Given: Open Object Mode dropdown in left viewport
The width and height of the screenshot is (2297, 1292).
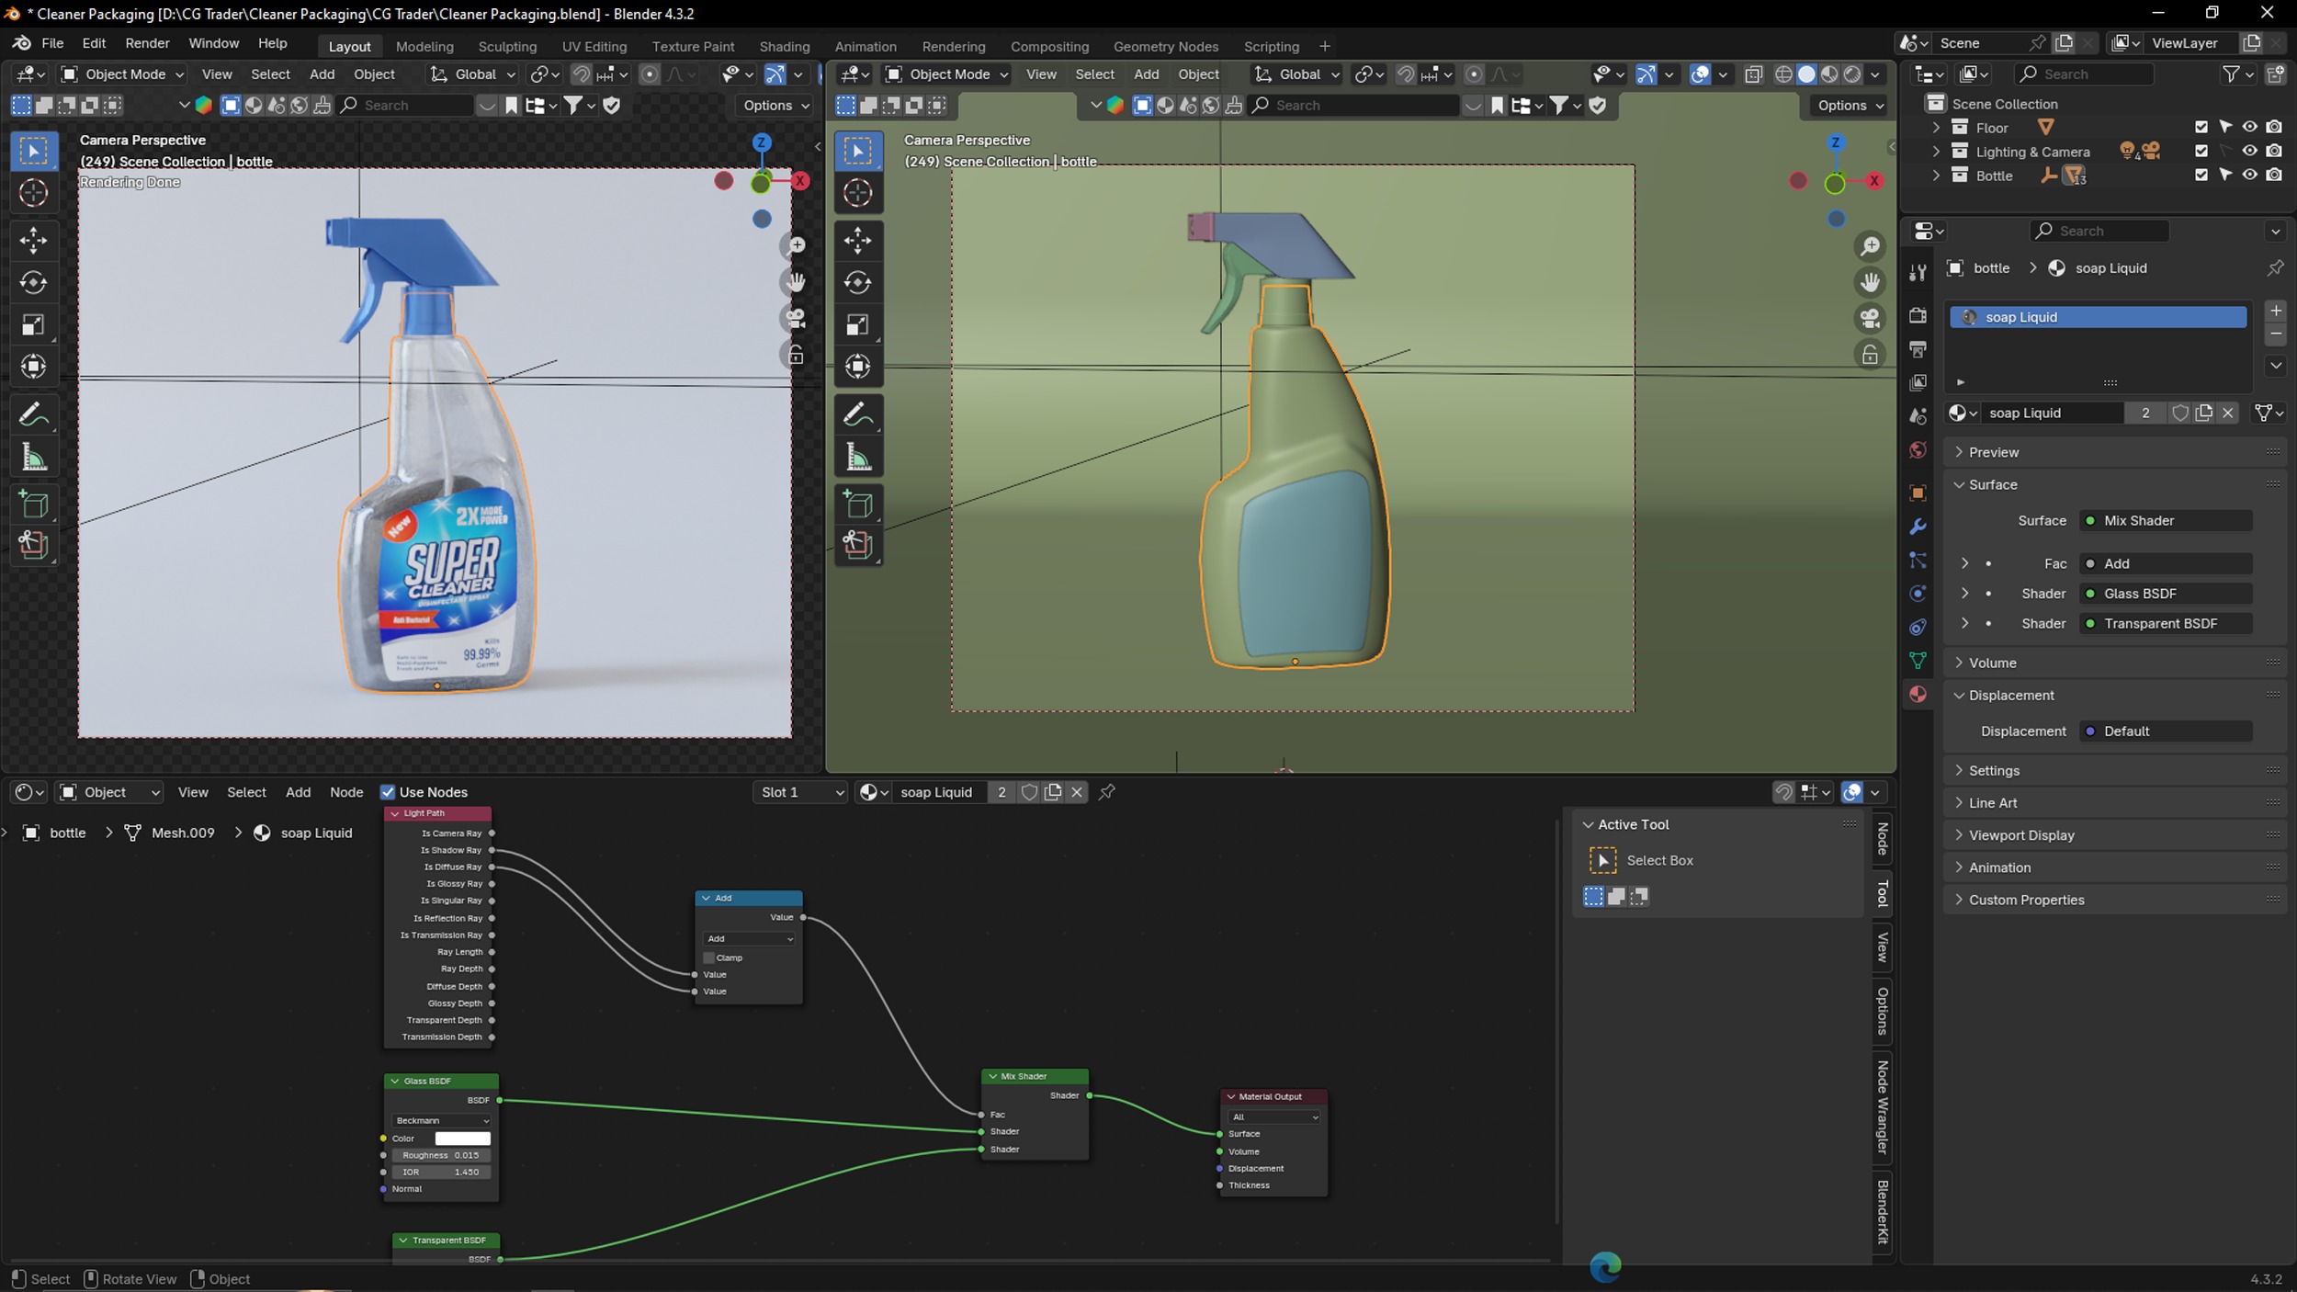Looking at the screenshot, I should [x=122, y=74].
